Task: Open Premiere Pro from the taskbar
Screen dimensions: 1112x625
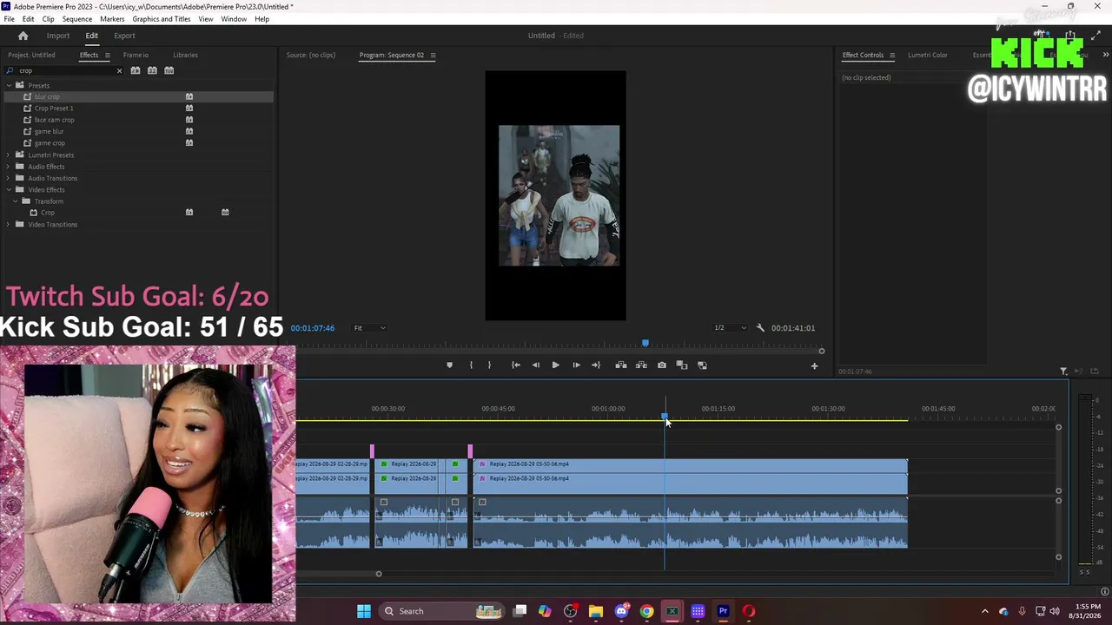Action: [723, 611]
